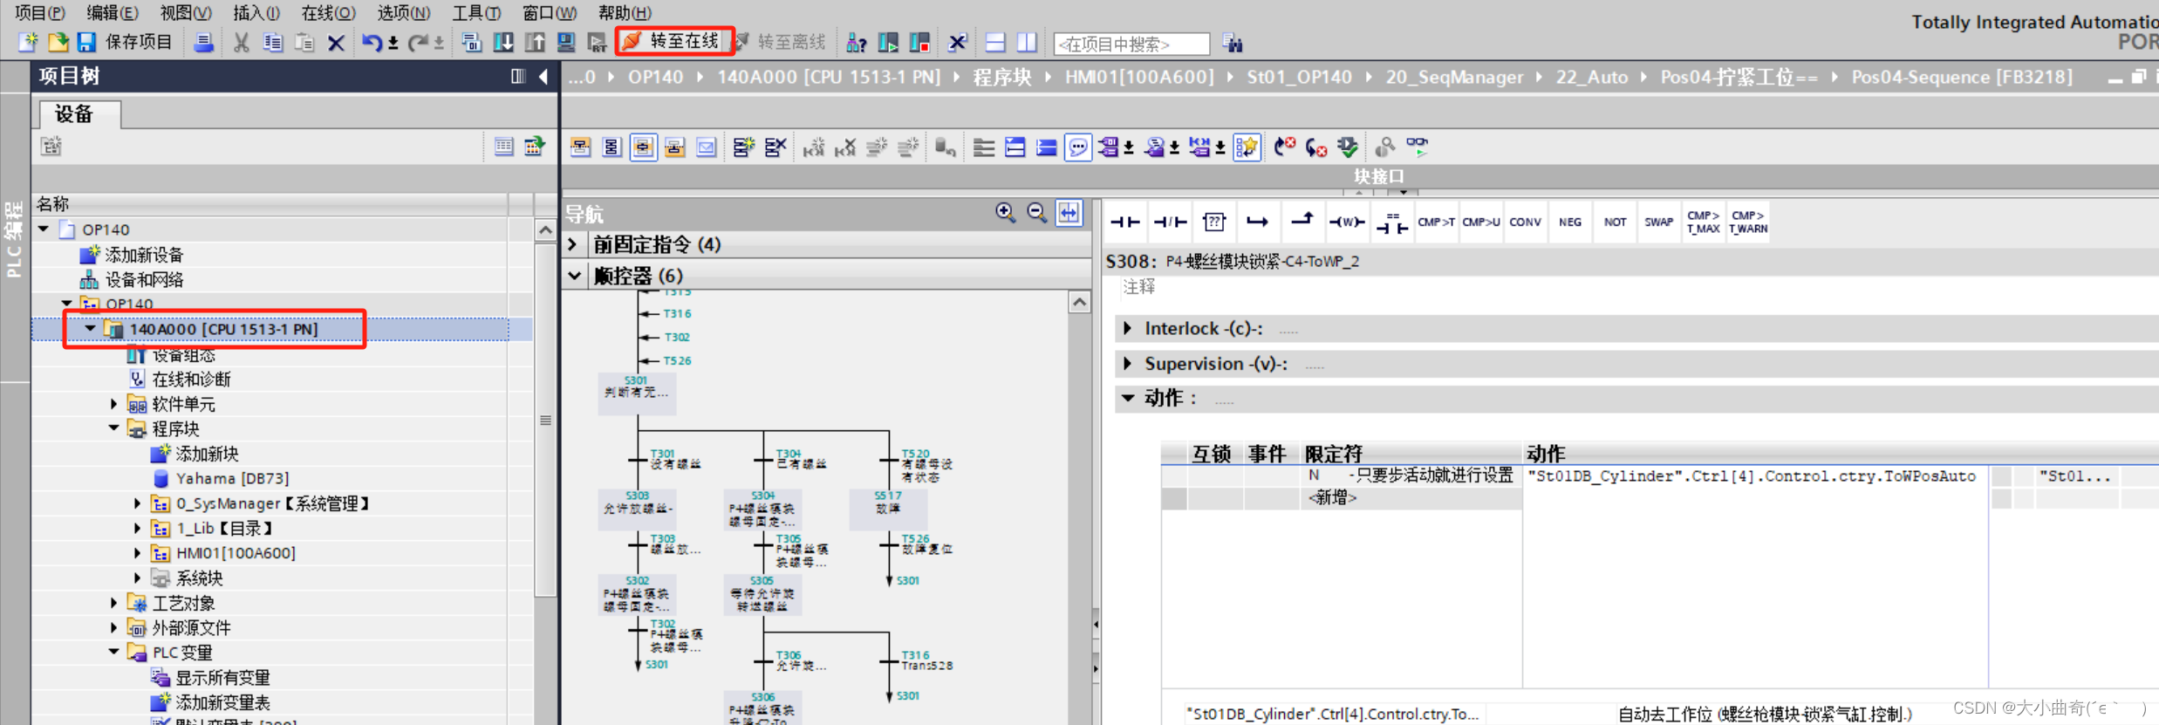Click 20_SeqManager in breadcrumb path

(1454, 77)
